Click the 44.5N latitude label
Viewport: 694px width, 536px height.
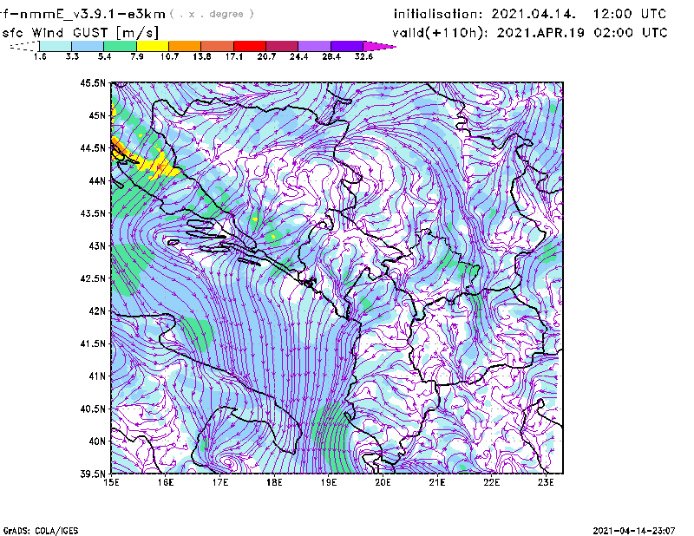pos(94,147)
